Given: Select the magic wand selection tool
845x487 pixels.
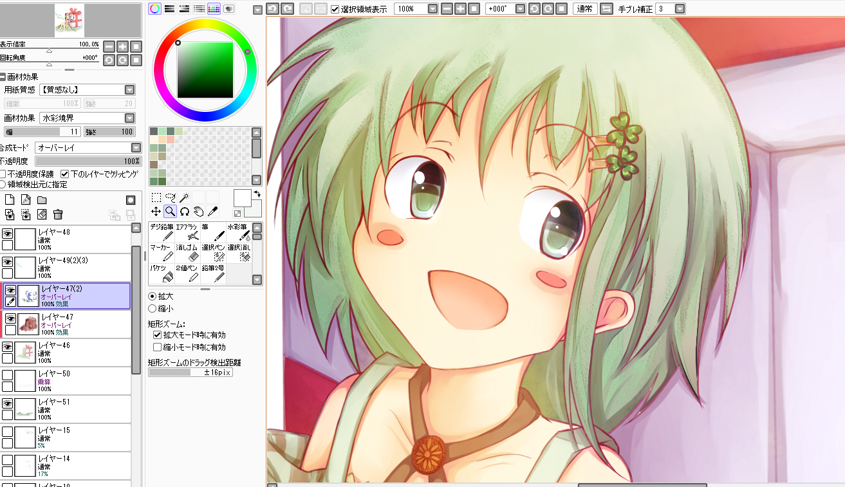Looking at the screenshot, I should click(185, 198).
